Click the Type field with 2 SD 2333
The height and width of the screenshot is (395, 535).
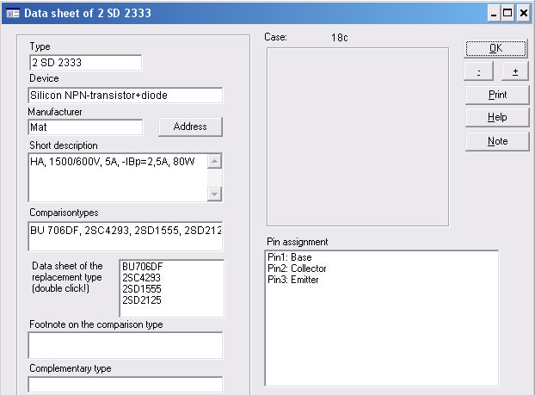pos(85,63)
